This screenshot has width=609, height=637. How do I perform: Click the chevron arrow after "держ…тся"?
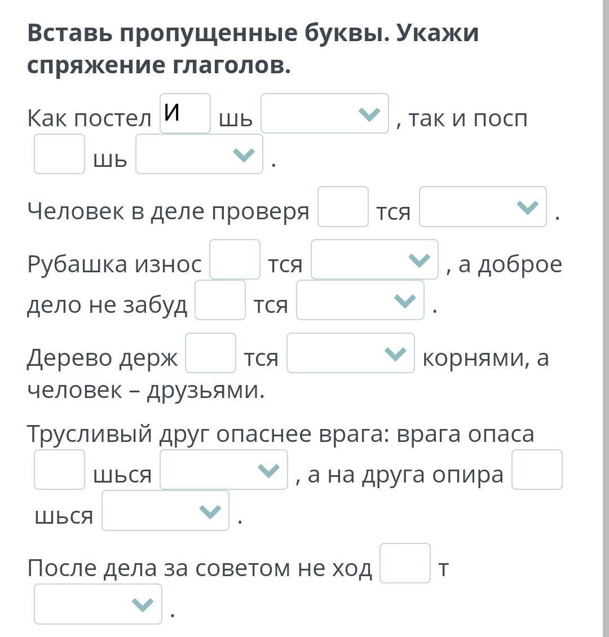click(395, 353)
